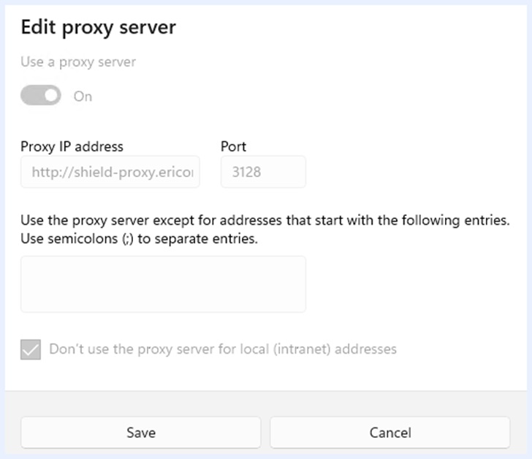Click the checkmark icon for local addresses
This screenshot has height=459, width=532.
tap(31, 349)
